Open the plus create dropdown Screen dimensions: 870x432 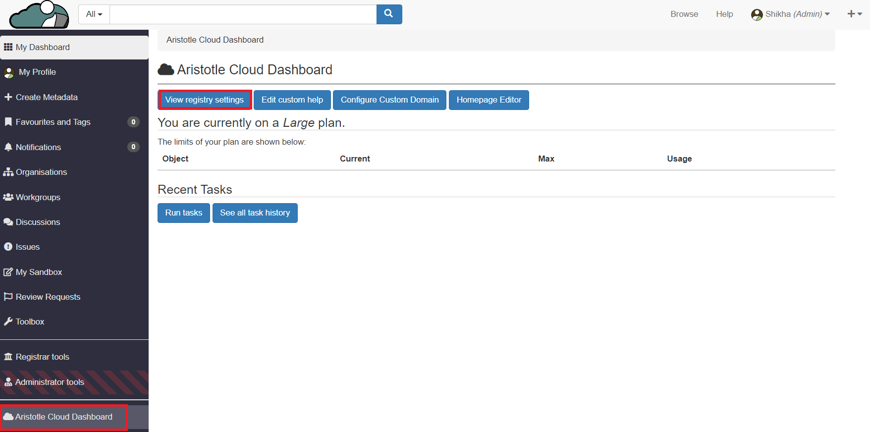855,14
